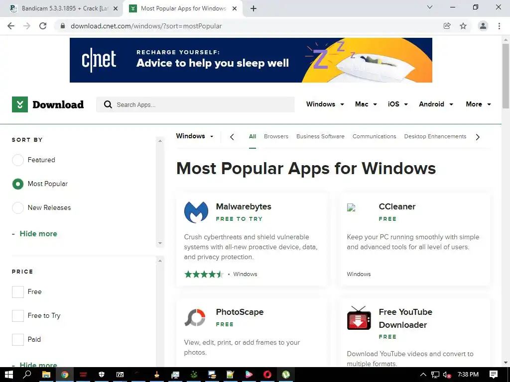The width and height of the screenshot is (510, 382).
Task: Click the broken CCleaner image icon
Action: pyautogui.click(x=351, y=207)
